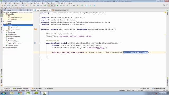Screen dimensions: 169x95
Task: Collapse the .gradle folder
Action: (4, 14)
